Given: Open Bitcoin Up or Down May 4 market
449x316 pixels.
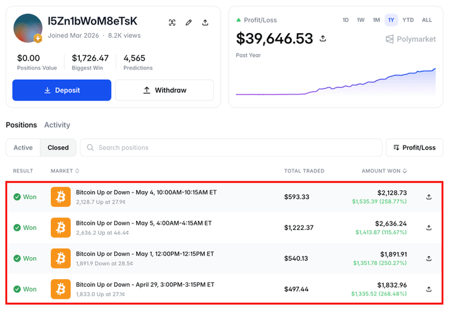Looking at the screenshot, I should 146,192.
